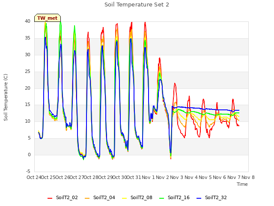This screenshot has width=274, height=206.
Task: Click the -5 y-axis tick label
Action: click(28, 172)
